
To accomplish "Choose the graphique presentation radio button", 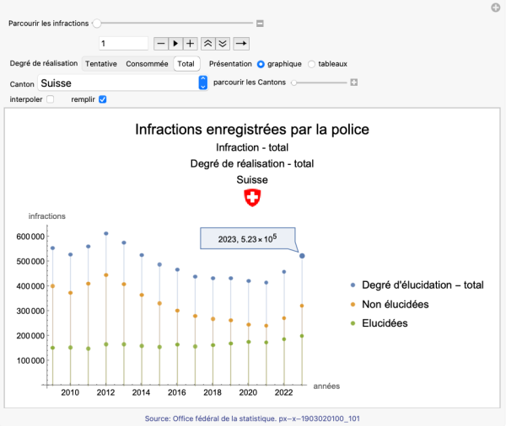I will point(261,64).
